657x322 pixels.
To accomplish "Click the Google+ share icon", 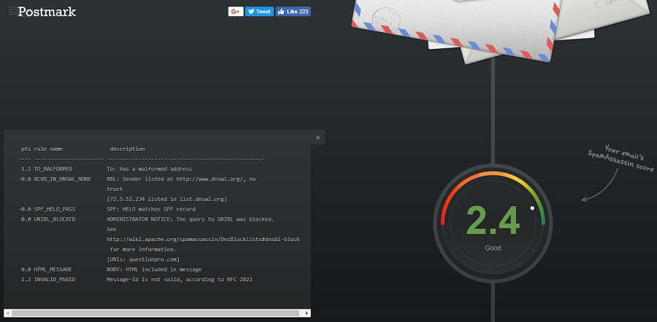I will [x=235, y=12].
